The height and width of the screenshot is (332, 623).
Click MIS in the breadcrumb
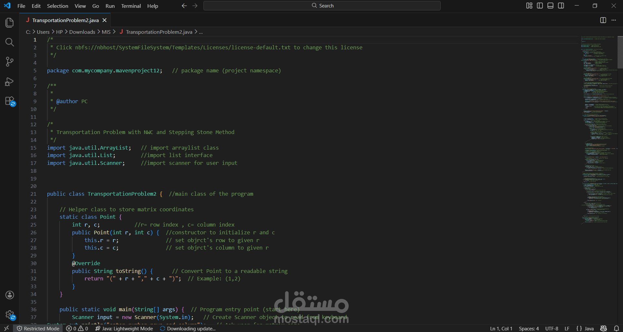(x=106, y=32)
